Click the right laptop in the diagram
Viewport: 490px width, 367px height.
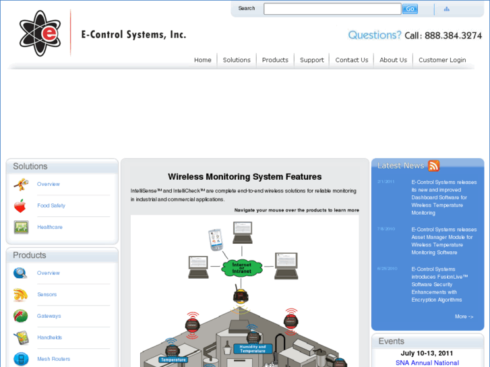coord(286,266)
